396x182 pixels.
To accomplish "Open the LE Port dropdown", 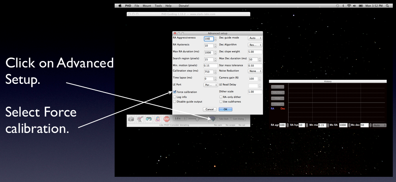I will tap(210, 85).
